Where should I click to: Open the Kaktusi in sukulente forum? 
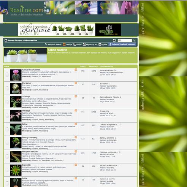point(31,70)
